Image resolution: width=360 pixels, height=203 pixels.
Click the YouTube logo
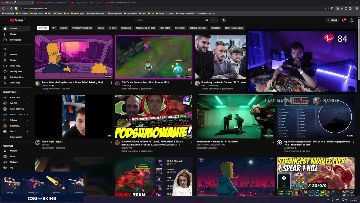click(17, 20)
